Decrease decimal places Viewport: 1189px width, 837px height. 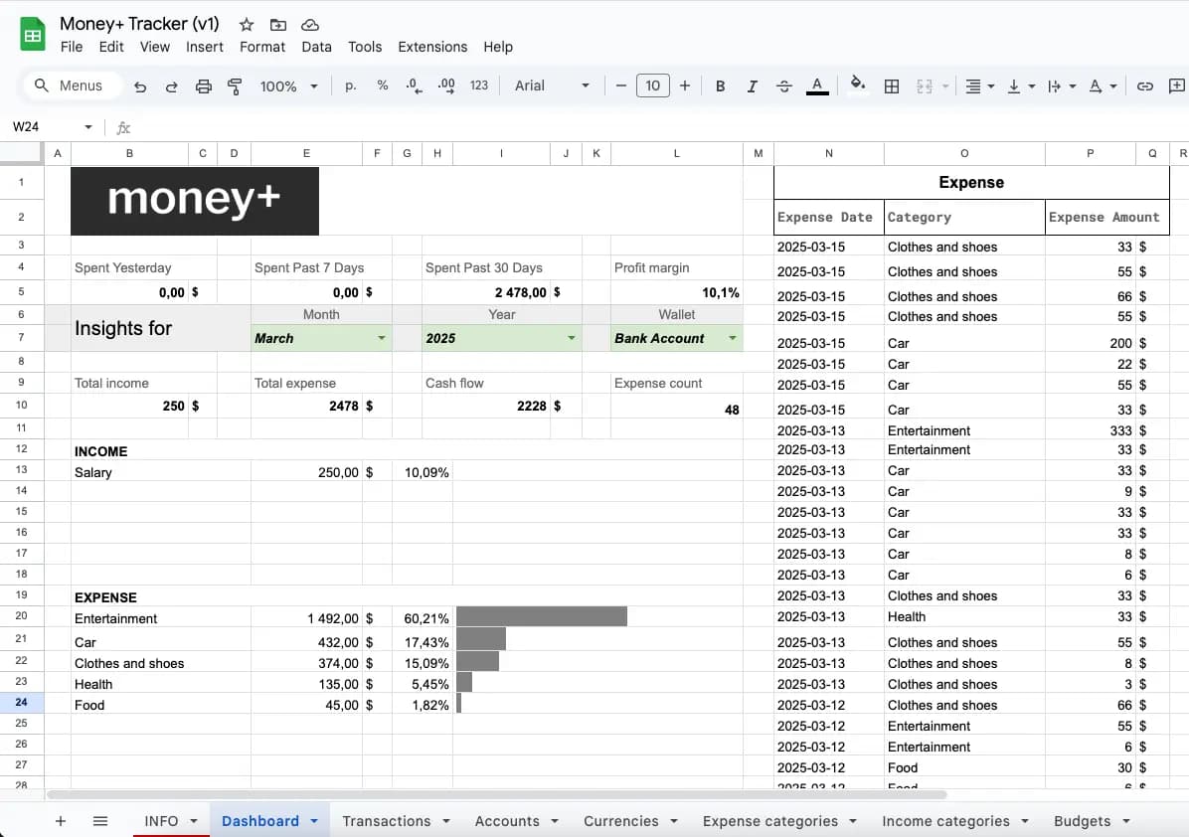pos(414,85)
